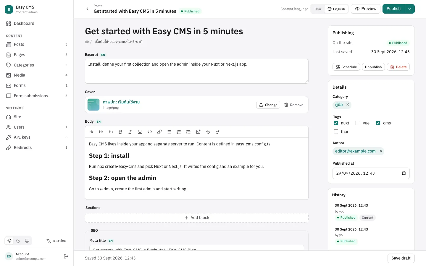Open the Publish options dropdown arrow

click(x=410, y=9)
